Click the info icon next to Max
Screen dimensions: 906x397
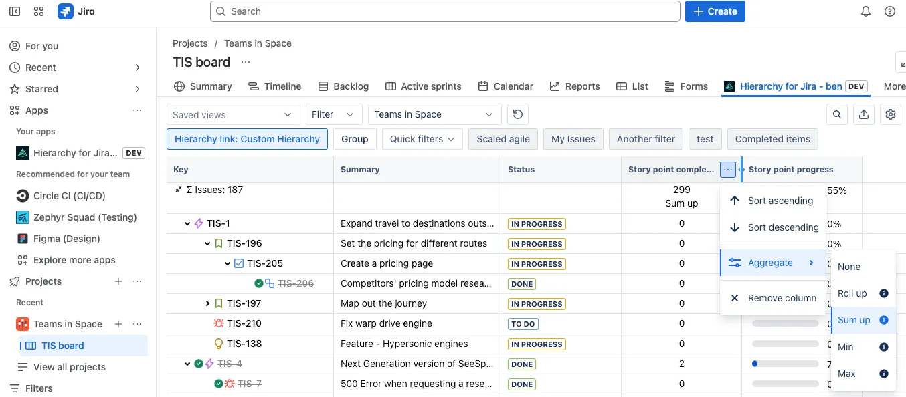click(x=883, y=374)
